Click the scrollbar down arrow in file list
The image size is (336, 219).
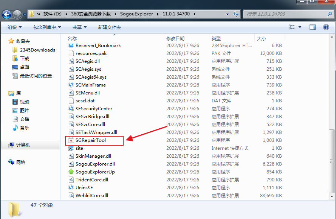click(x=332, y=196)
